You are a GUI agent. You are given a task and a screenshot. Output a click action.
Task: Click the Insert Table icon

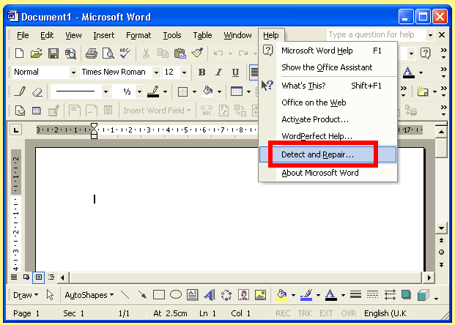click(x=237, y=91)
